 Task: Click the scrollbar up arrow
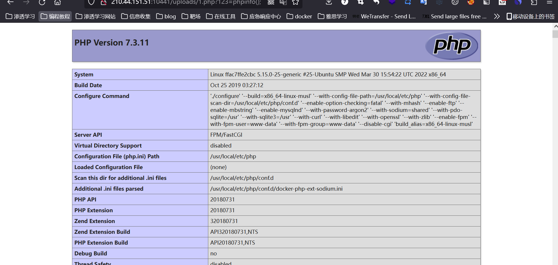click(555, 26)
